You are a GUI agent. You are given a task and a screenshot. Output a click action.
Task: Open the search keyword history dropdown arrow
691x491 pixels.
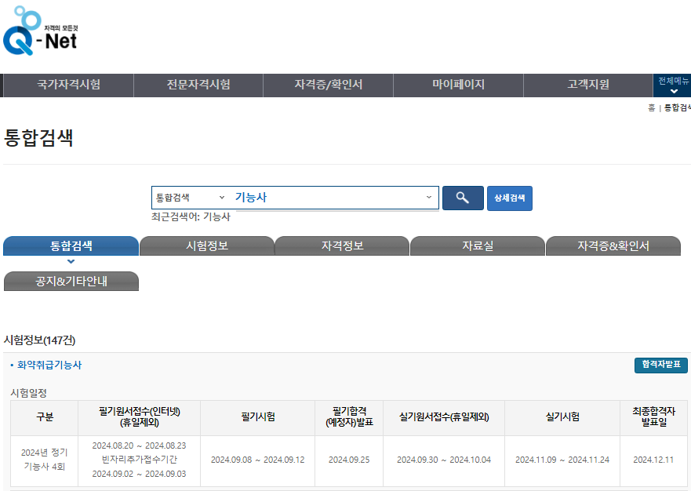click(x=428, y=197)
